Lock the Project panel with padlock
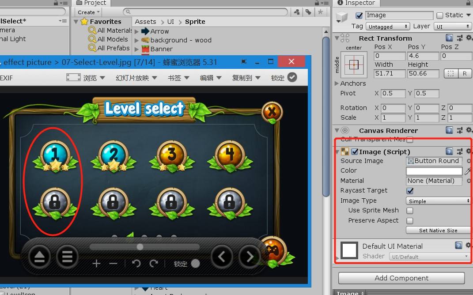This screenshot has height=295, width=473. pyautogui.click(x=317, y=3)
